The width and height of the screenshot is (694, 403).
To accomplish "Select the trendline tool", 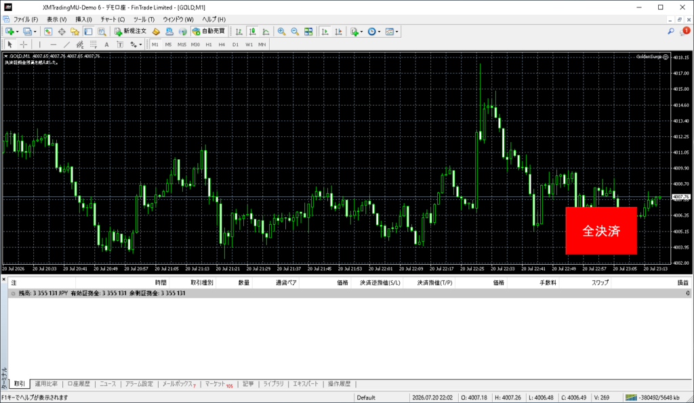I will pyautogui.click(x=66, y=44).
